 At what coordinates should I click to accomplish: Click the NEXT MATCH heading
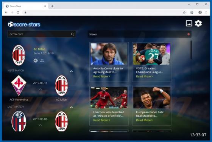[x=16, y=71]
